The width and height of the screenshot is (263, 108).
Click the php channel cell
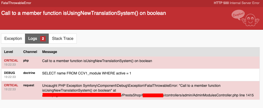tap(26, 61)
